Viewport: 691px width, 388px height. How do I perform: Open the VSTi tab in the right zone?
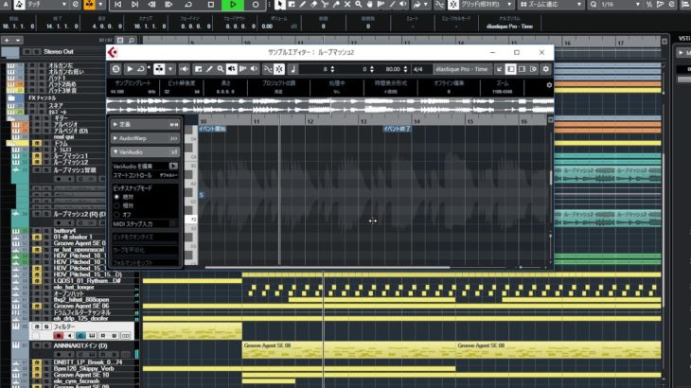pyautogui.click(x=684, y=39)
